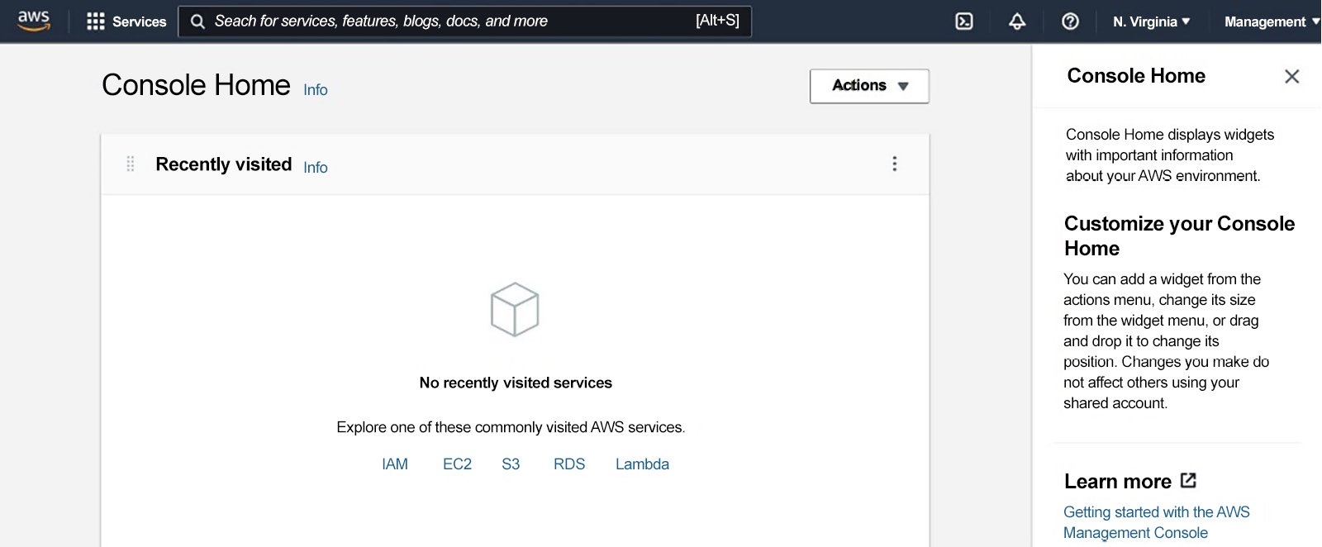Screen dimensions: 1322x547
Task: Close the Console Home help panel
Action: [x=1292, y=76]
